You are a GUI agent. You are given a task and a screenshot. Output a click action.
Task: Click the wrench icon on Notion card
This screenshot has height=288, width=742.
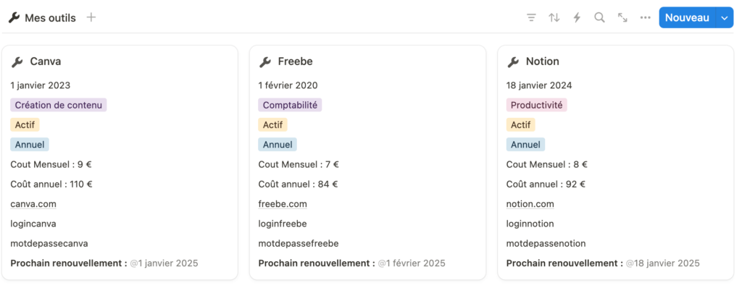513,62
